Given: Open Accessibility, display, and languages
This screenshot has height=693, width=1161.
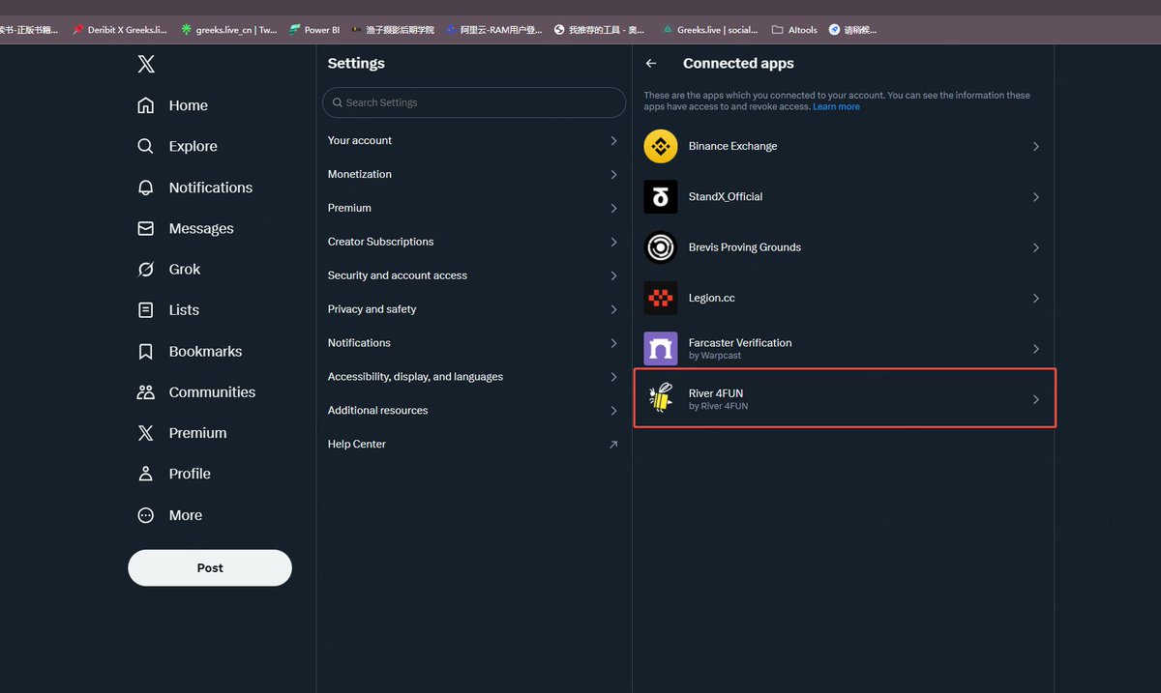Looking at the screenshot, I should [474, 377].
